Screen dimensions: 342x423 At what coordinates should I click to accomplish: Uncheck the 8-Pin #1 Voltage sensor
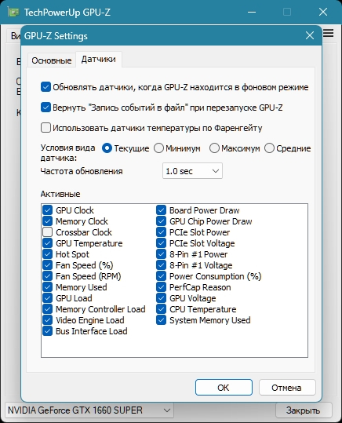(162, 265)
